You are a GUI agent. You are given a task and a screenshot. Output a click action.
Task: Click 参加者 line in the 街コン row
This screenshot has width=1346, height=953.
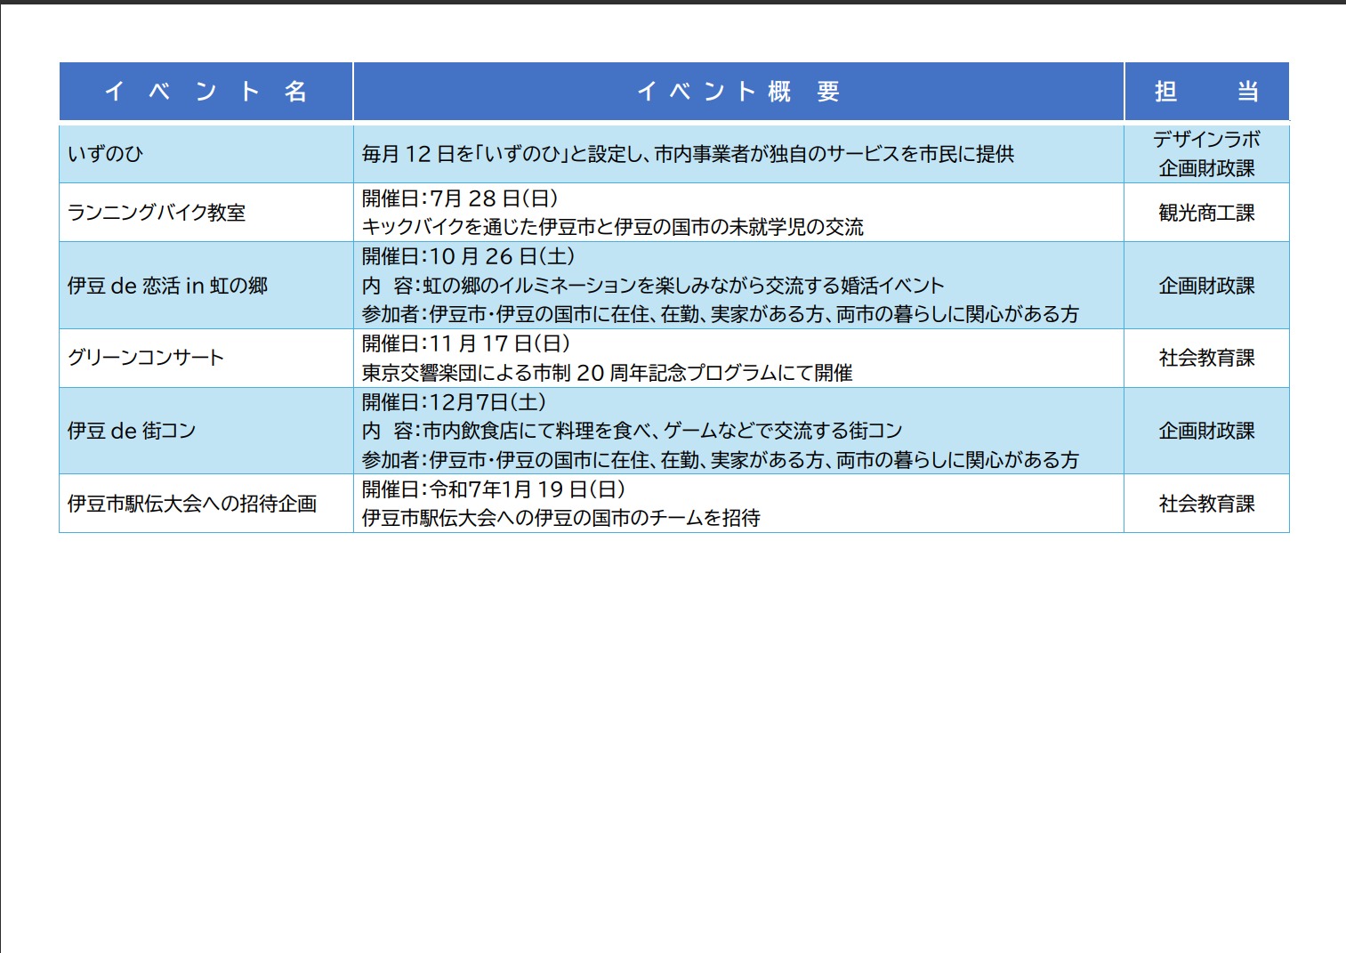coord(720,459)
